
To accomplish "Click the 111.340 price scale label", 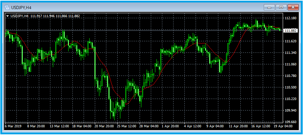I will tap(290, 53).
